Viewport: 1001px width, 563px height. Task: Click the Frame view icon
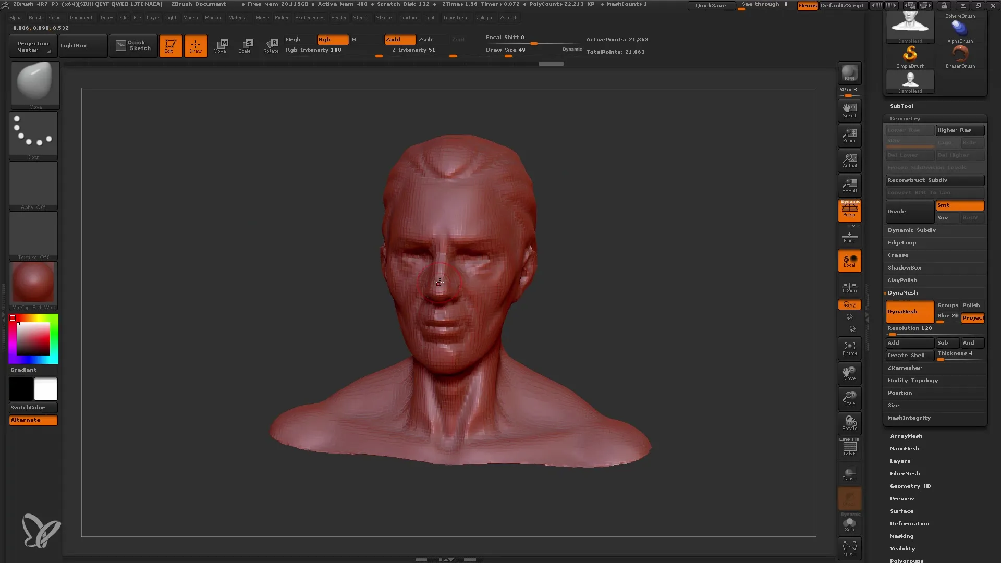[x=849, y=349]
